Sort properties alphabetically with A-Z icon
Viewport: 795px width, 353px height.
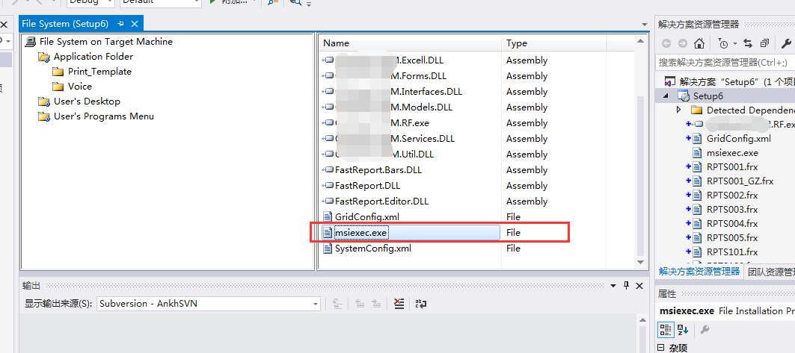(x=682, y=330)
